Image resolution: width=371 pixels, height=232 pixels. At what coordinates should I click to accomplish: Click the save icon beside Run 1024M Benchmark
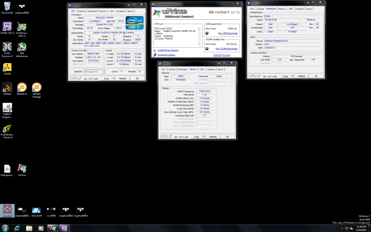coord(207,49)
